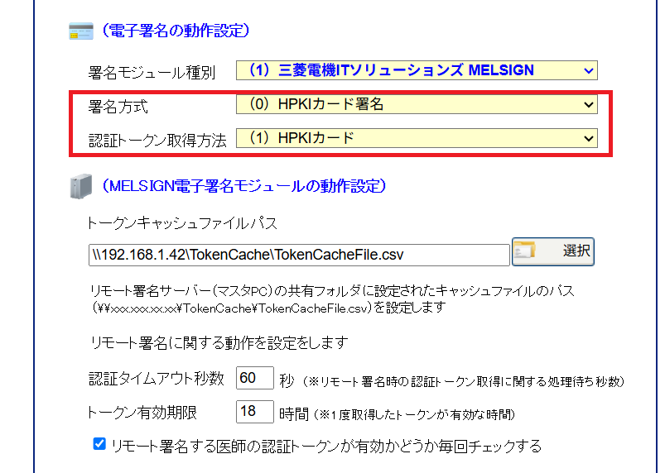The width and height of the screenshot is (665, 473).
Task: Click the リモート署名する医師の認証トークン checkbox label
Action: coord(326,446)
